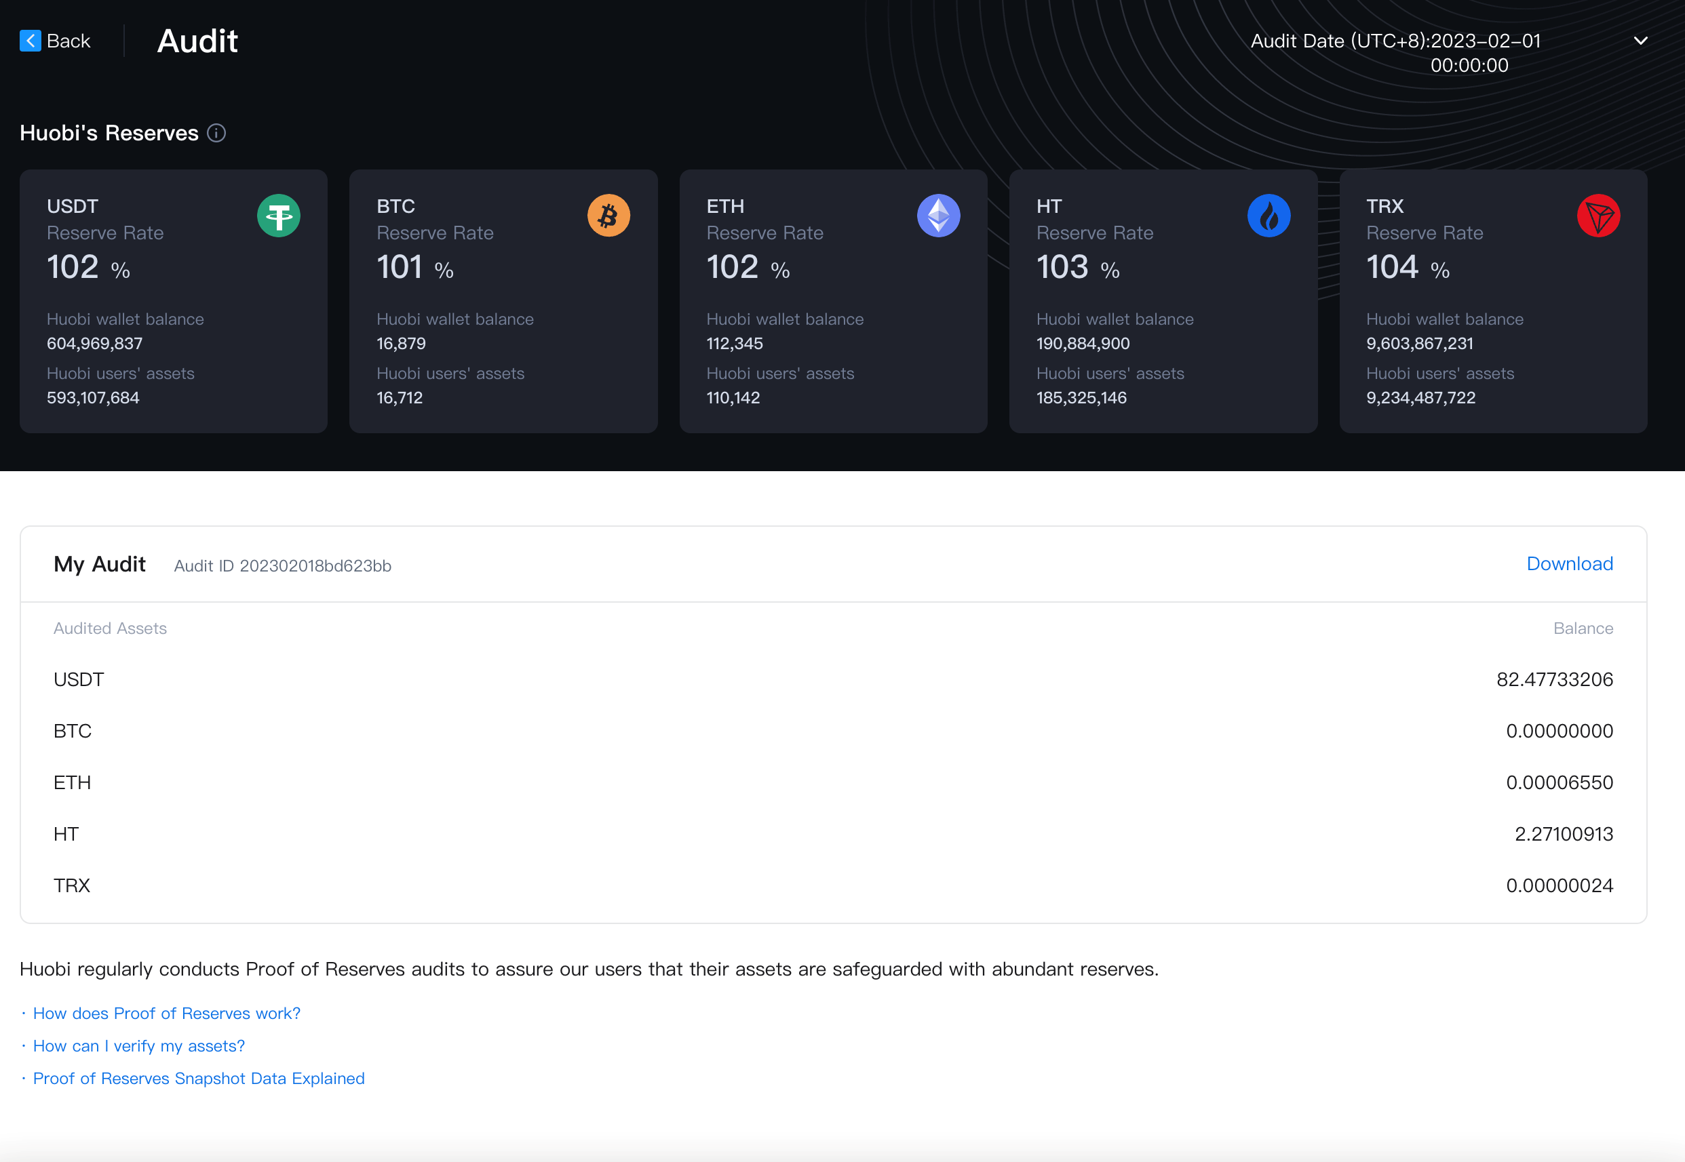The width and height of the screenshot is (1685, 1162).
Task: Click the BTC card title label
Action: [x=395, y=207]
